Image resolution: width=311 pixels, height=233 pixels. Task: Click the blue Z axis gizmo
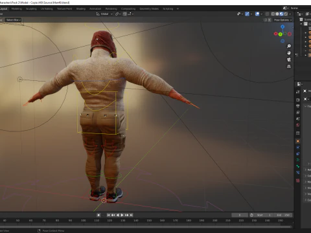pos(282,27)
